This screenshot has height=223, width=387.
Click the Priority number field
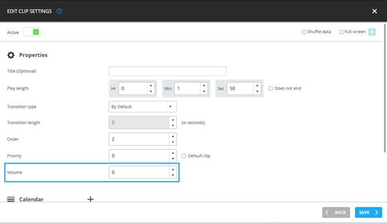[139, 156]
